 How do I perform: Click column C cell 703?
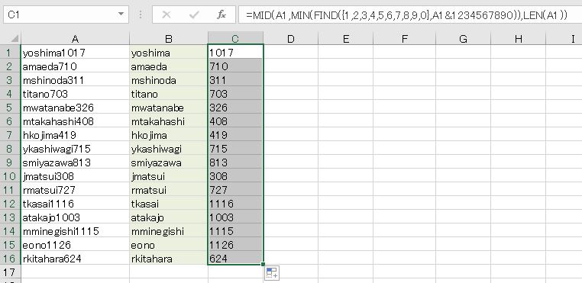[235, 94]
